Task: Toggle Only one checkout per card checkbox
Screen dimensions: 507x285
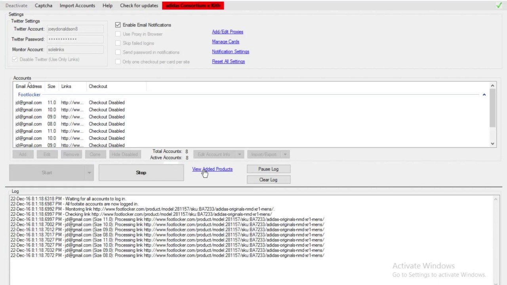Action: pyautogui.click(x=118, y=62)
